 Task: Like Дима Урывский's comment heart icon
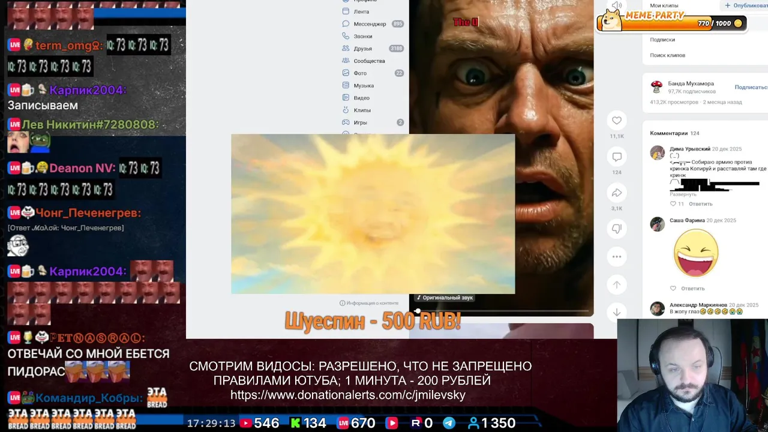pos(673,204)
